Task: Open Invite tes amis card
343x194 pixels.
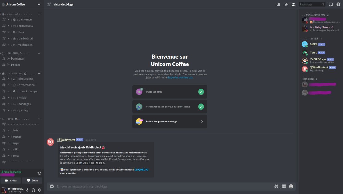Action: click(x=170, y=92)
